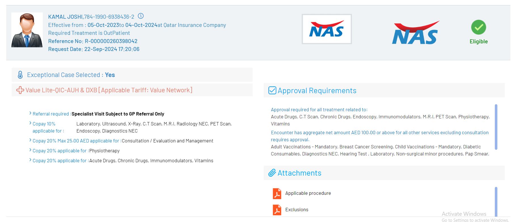Click the paperclip Attachments icon
Image resolution: width=528 pixels, height=222 pixels.
point(272,173)
